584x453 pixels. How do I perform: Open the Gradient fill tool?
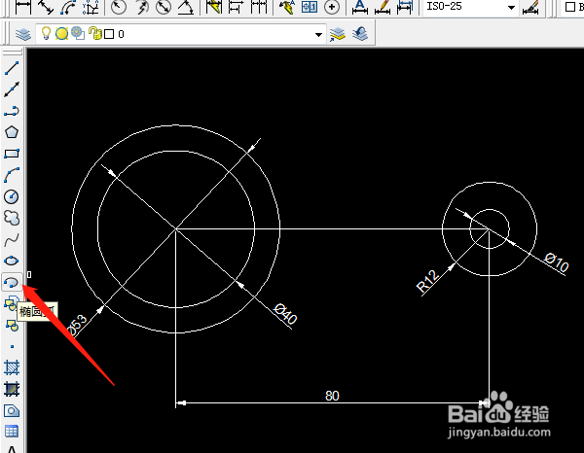click(12, 390)
